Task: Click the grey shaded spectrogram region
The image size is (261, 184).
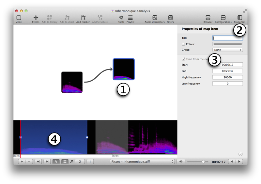Action: point(112,137)
